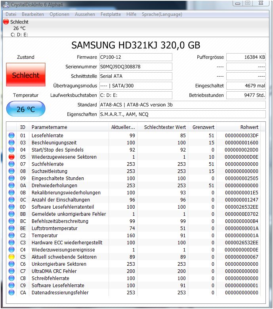Click the red status icon for Wiederzugewiesene Sektoren
The width and height of the screenshot is (273, 309).
tap(11, 157)
